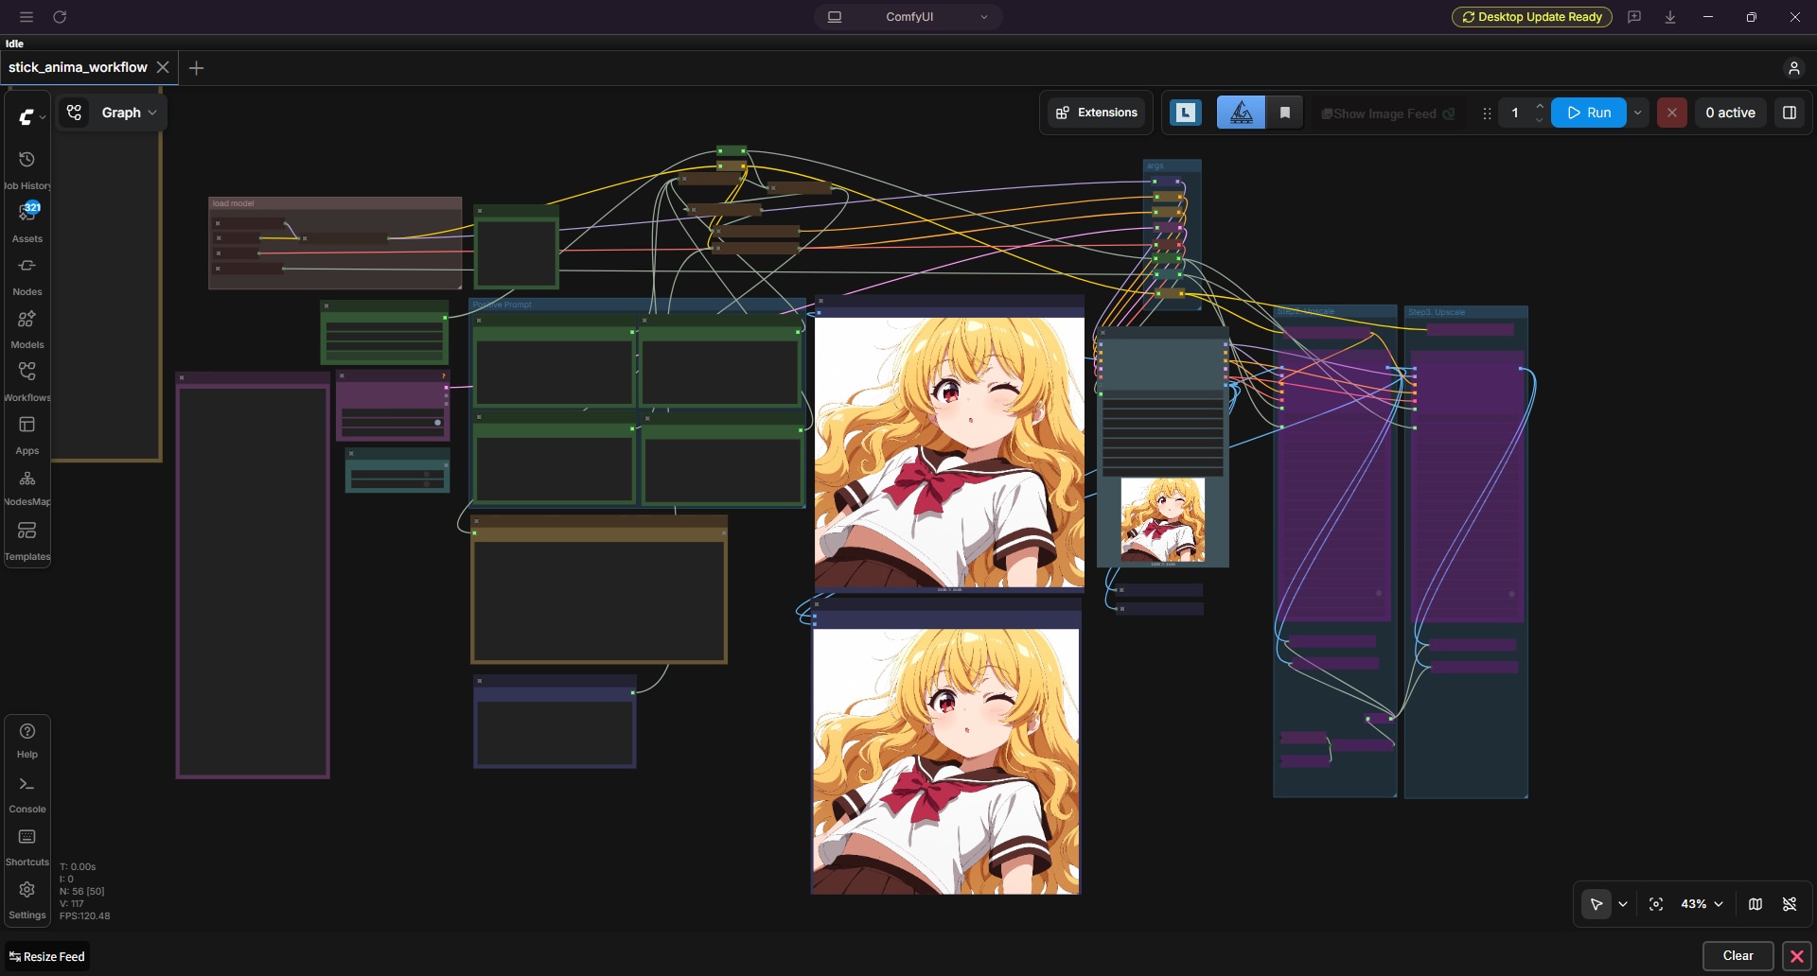
Task: Expand the canvas mode dropdown chevron
Action: [x=1623, y=904]
